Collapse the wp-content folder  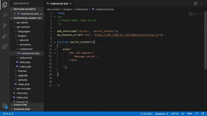tap(27, 27)
